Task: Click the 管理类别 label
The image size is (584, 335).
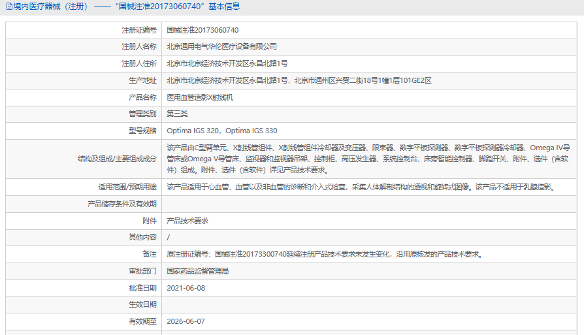Action: [x=142, y=114]
